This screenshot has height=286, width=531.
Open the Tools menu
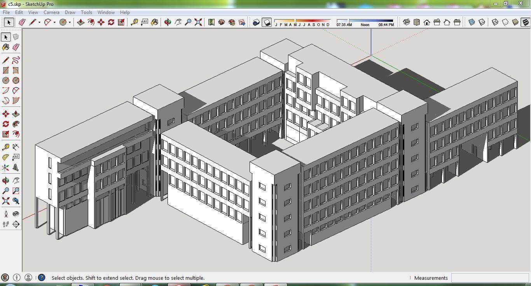pyautogui.click(x=86, y=12)
